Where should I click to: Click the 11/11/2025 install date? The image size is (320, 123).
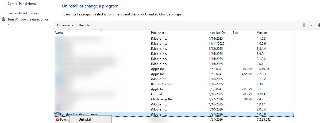[216, 43]
